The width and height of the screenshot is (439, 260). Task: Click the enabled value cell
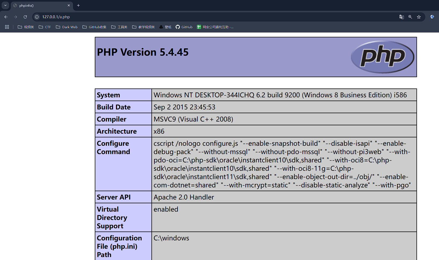tap(284, 218)
